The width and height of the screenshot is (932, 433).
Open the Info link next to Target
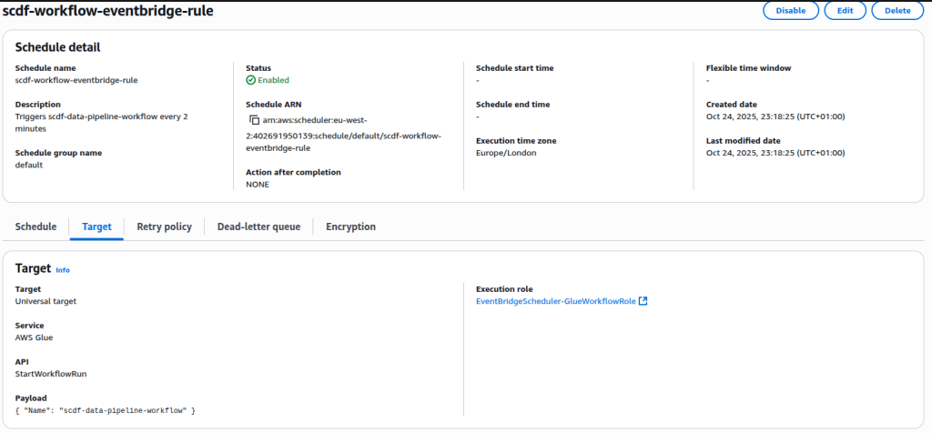point(63,270)
